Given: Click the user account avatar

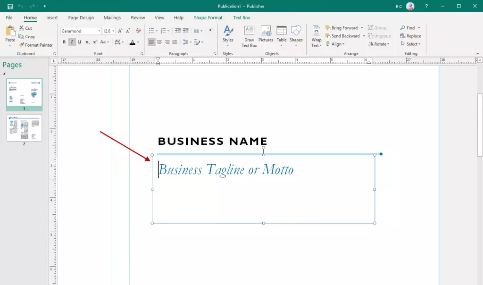Looking at the screenshot, I should point(410,6).
